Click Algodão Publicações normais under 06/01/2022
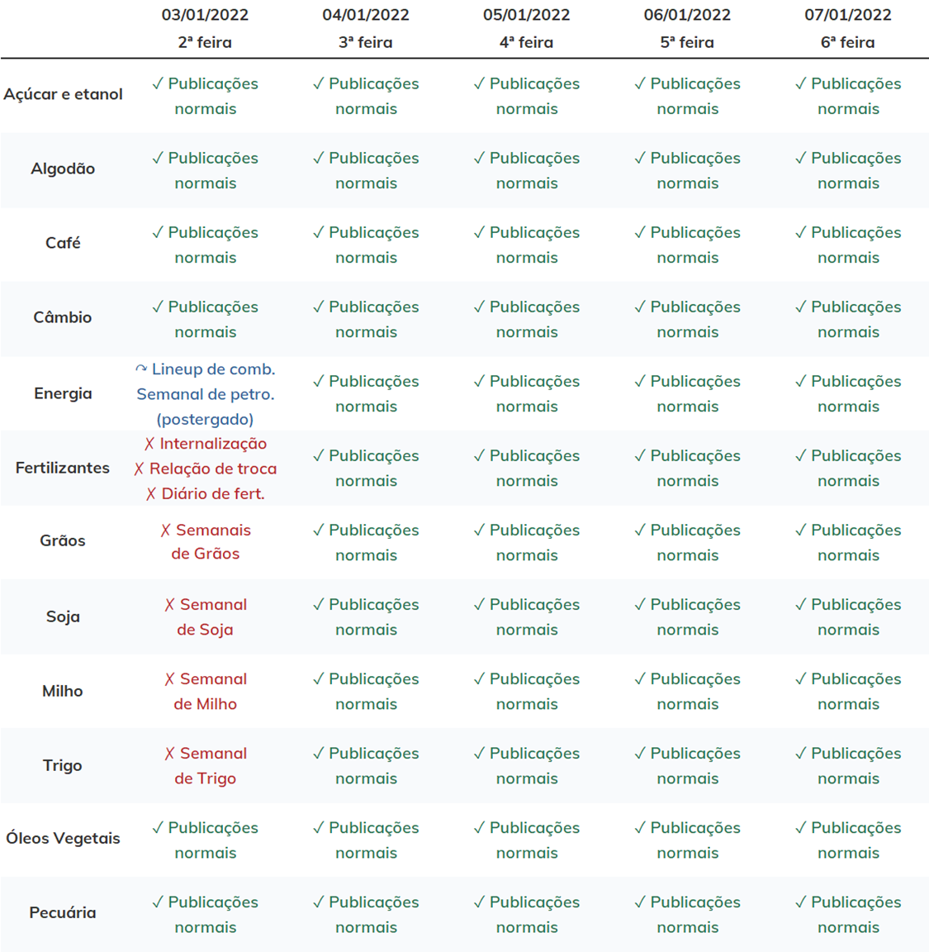This screenshot has width=929, height=952. [x=687, y=170]
